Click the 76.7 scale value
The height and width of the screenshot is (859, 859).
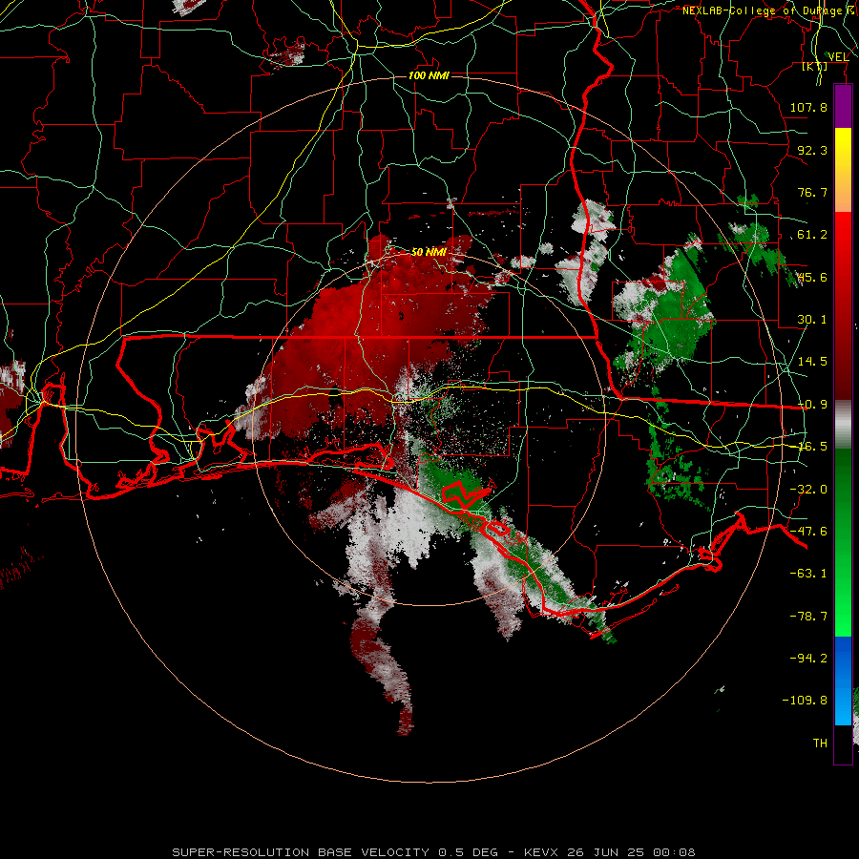[x=812, y=192]
